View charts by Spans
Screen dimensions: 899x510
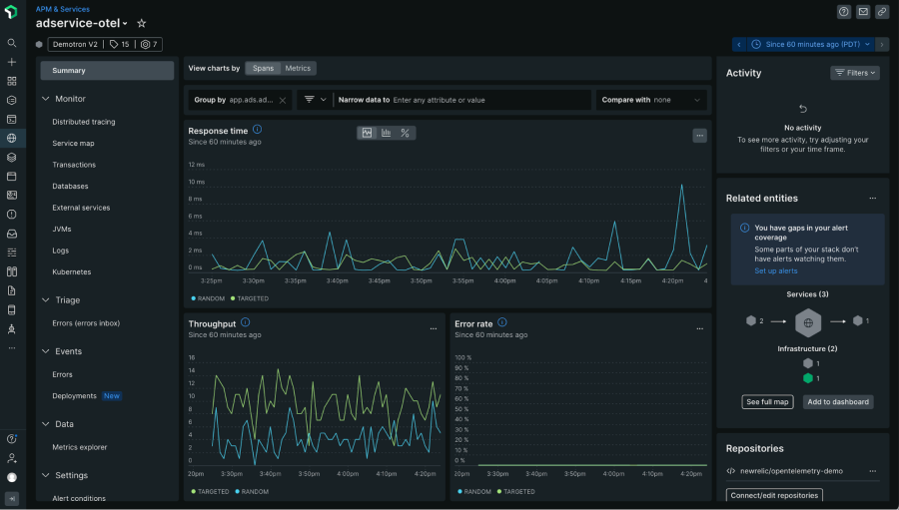263,68
